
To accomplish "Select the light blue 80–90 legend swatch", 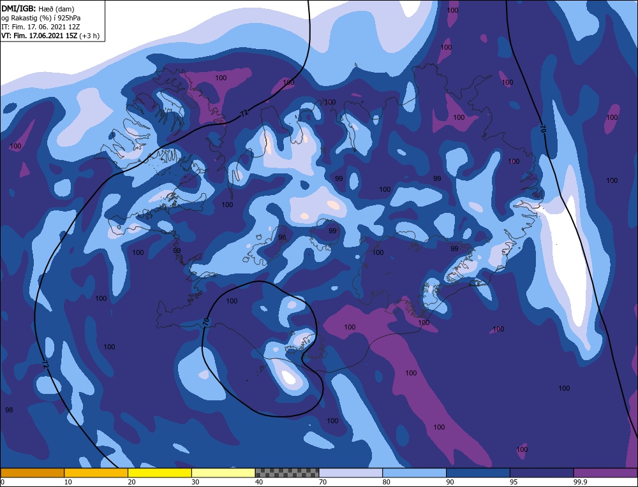I will pyautogui.click(x=414, y=473).
